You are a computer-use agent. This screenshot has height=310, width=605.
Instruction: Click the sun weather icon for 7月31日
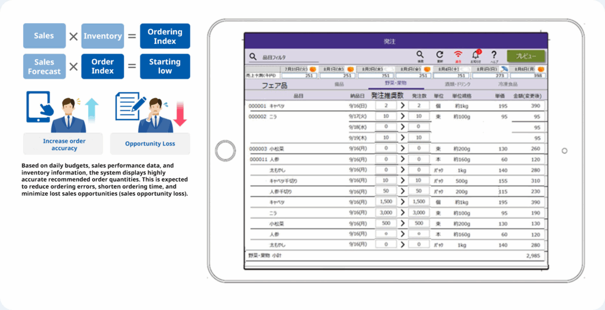coord(313,69)
